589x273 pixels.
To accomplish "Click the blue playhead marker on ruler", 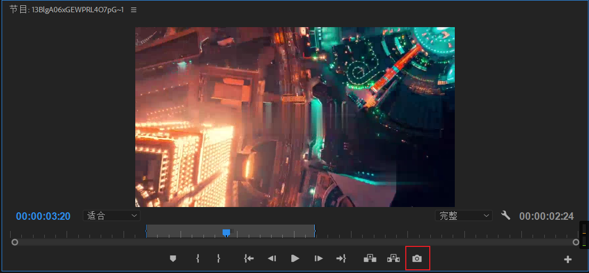I will (226, 233).
